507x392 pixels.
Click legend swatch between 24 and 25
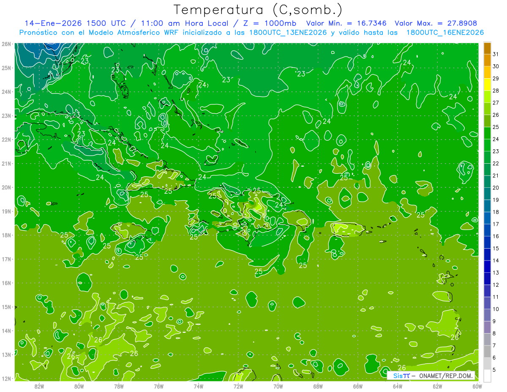click(x=488, y=133)
